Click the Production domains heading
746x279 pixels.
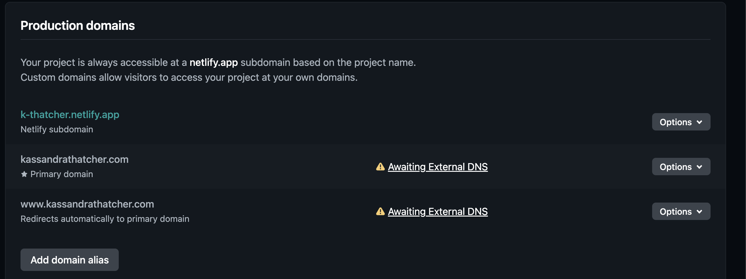pos(78,25)
